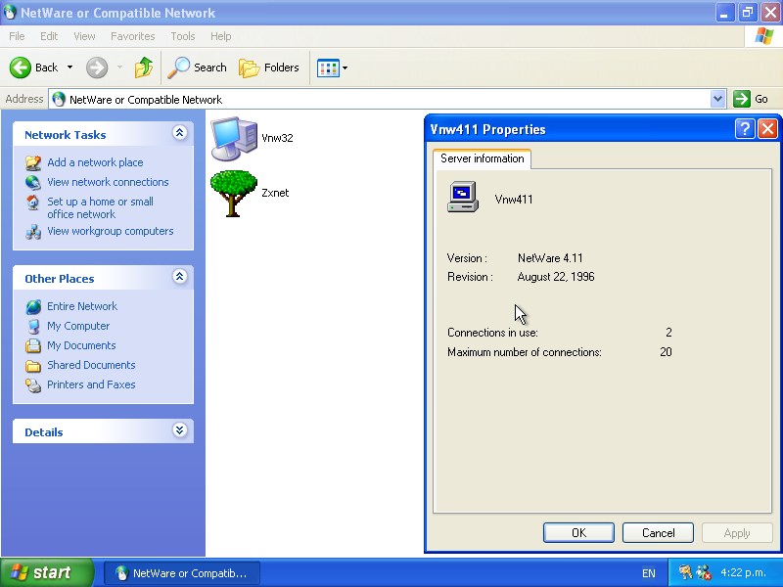Collapse the Other Places panel
Viewport: 783px width, 587px height.
[180, 276]
